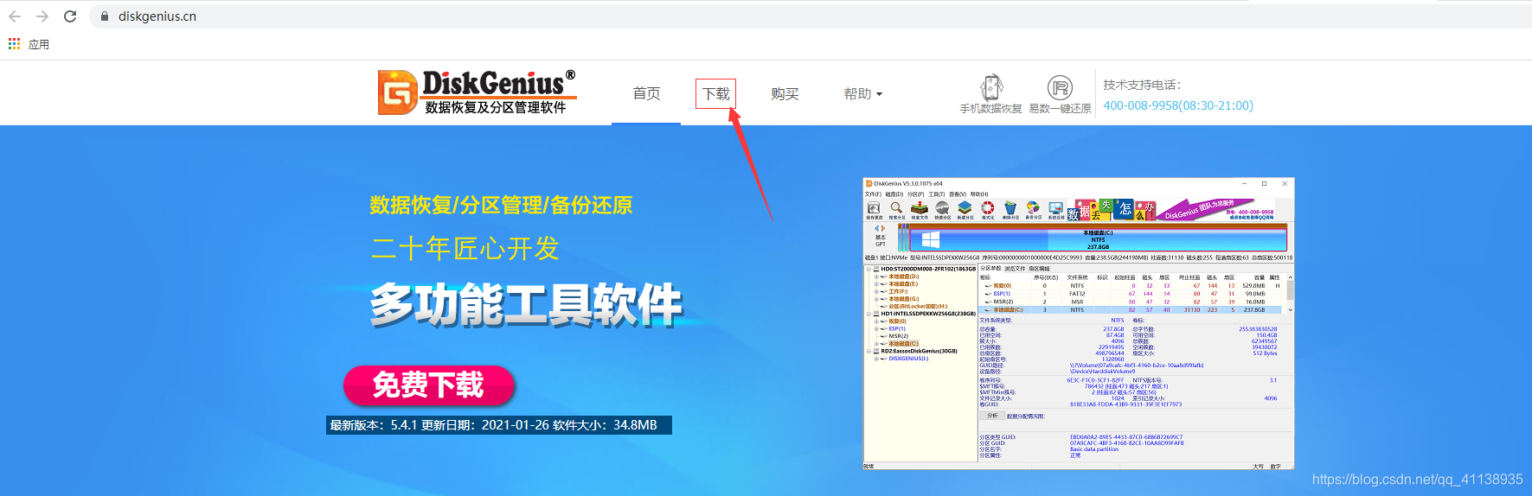The height and width of the screenshot is (496, 1532).
Task: Open the DiskGenius product screenshot thumbnail
Action: pyautogui.click(x=1079, y=324)
